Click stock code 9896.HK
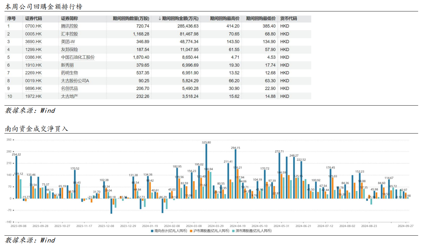Image resolution: width=421 pixels, height=248 pixels. coord(33,88)
